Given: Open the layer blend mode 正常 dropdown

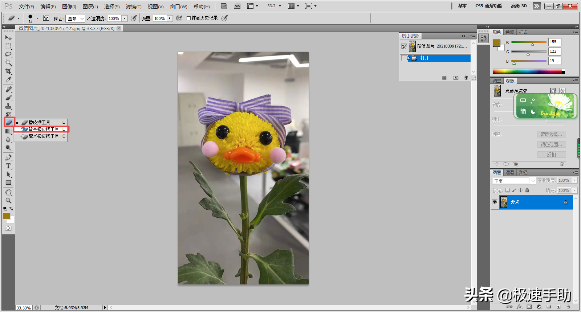Looking at the screenshot, I should pyautogui.click(x=513, y=181).
